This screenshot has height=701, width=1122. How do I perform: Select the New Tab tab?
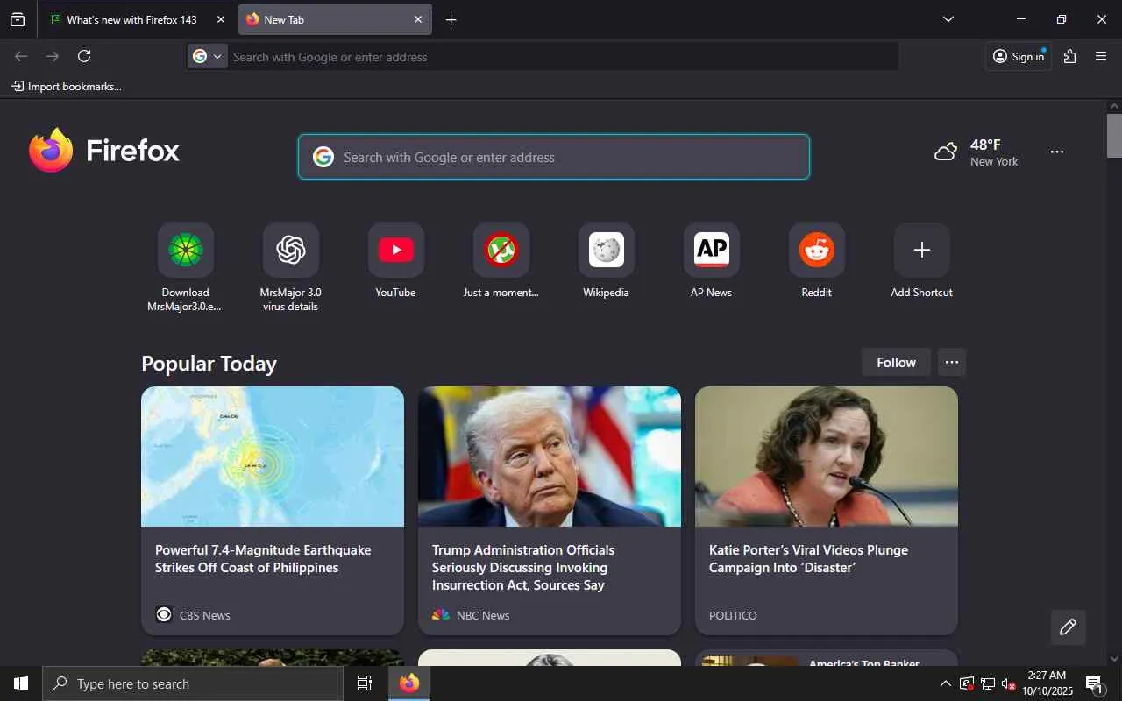[x=335, y=19]
